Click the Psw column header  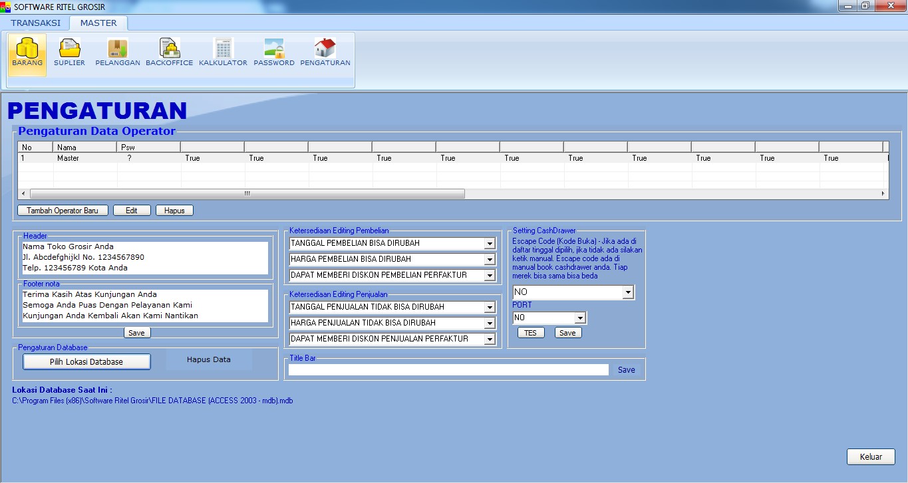[x=149, y=147]
